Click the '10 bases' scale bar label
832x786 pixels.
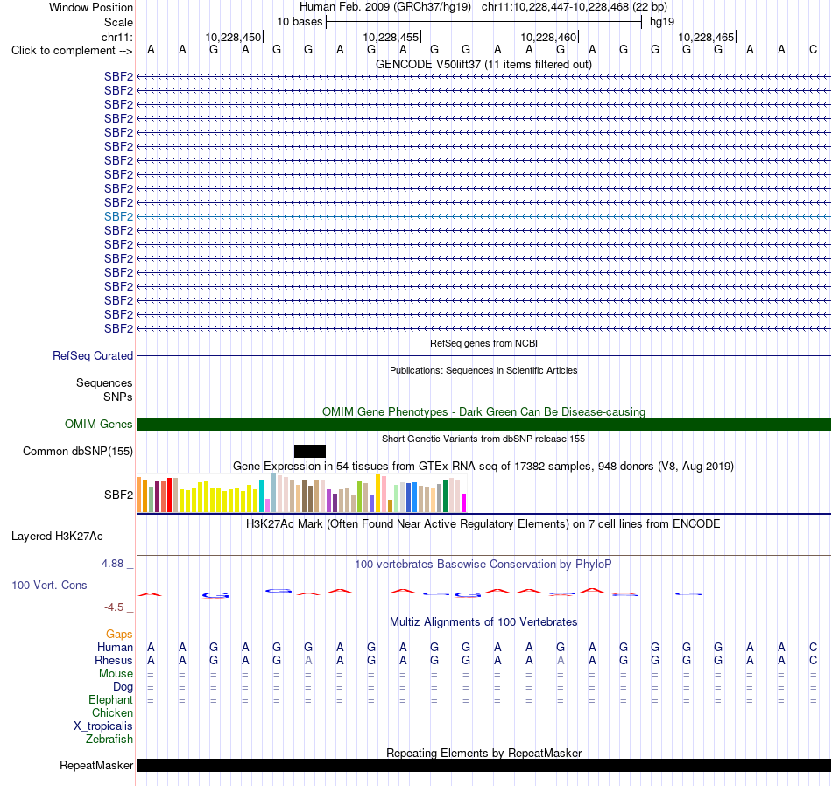point(300,22)
